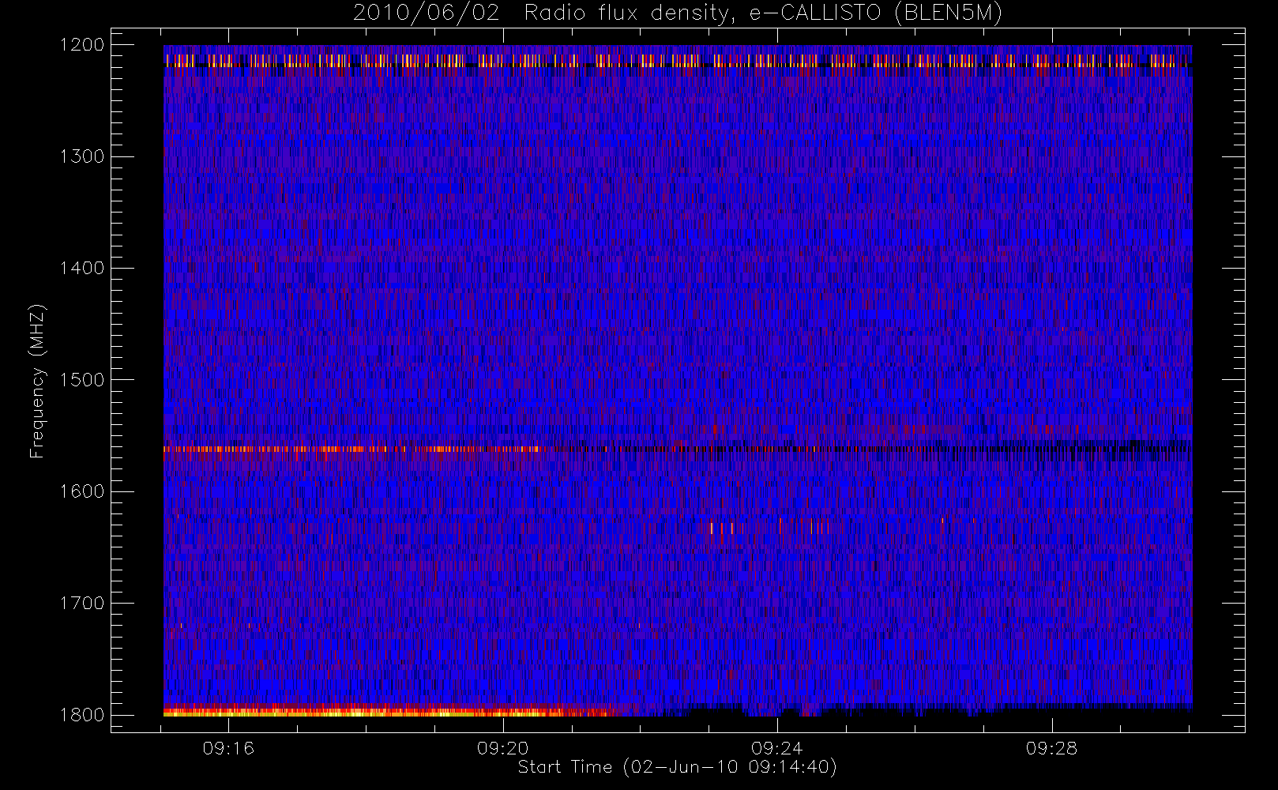This screenshot has width=1278, height=790.
Task: Click the 1400 frequency axis label
Action: [x=82, y=268]
